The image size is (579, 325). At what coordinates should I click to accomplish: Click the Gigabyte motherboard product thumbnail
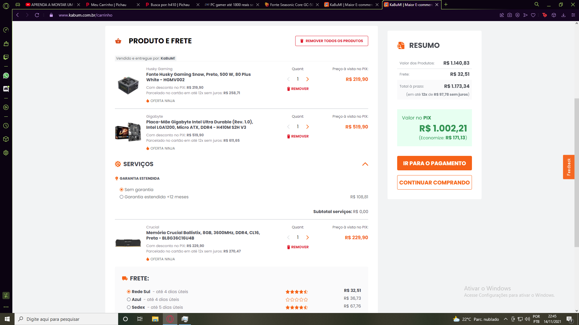pyautogui.click(x=128, y=132)
